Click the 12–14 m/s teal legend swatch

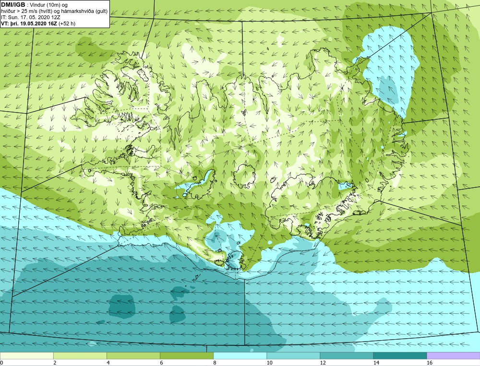(x=346, y=355)
